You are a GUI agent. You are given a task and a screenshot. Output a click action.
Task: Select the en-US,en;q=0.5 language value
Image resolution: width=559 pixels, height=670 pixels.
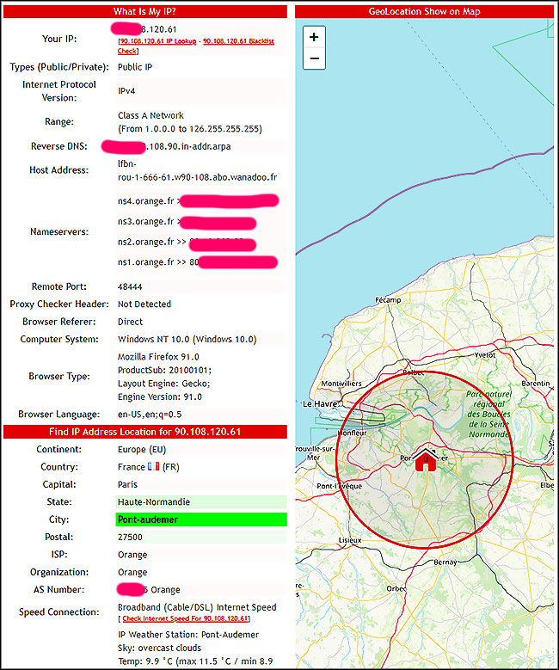click(x=150, y=415)
